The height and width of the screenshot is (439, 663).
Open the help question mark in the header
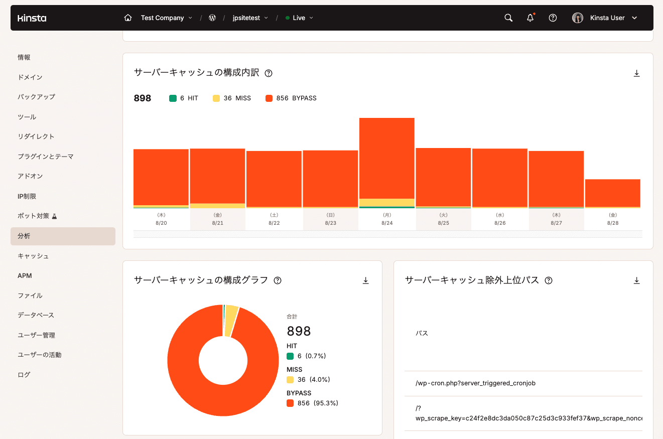click(553, 18)
